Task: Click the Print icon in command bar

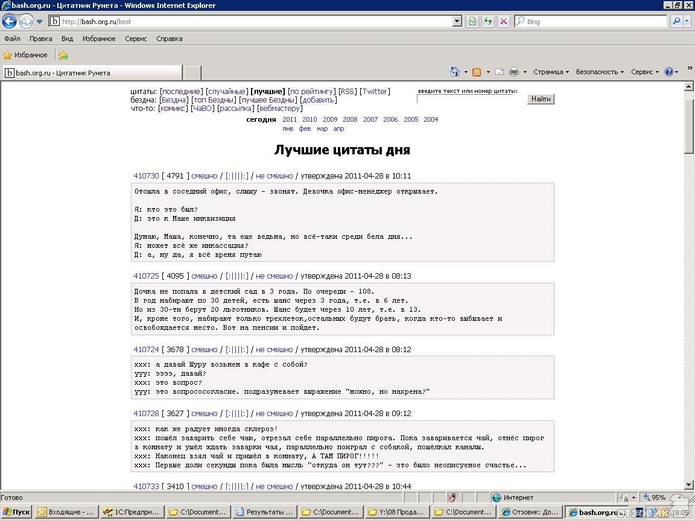Action: tap(514, 72)
